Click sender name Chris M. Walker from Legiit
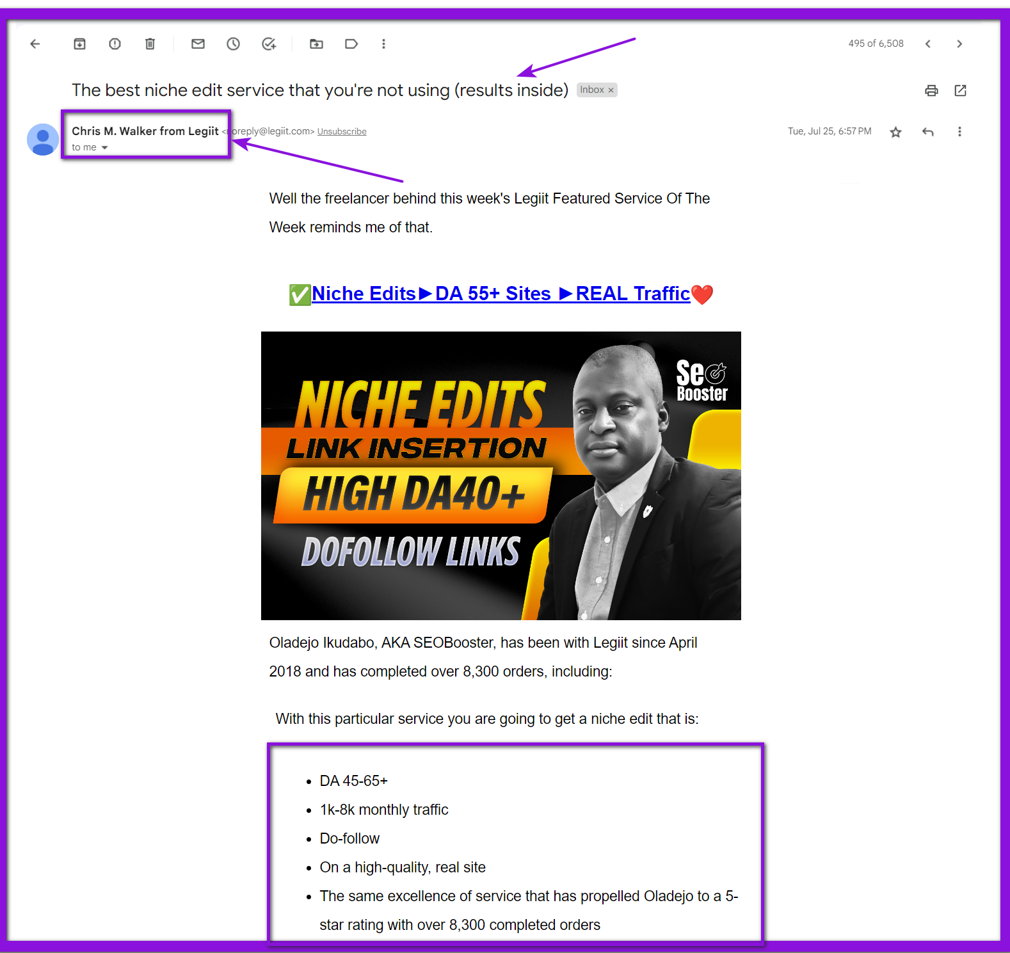Viewport: 1010px width, 953px height. 145,131
